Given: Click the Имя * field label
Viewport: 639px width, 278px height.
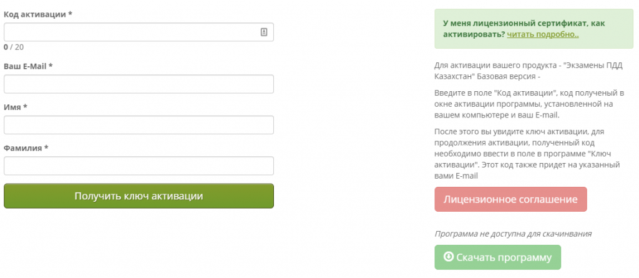Looking at the screenshot, I should click(16, 107).
